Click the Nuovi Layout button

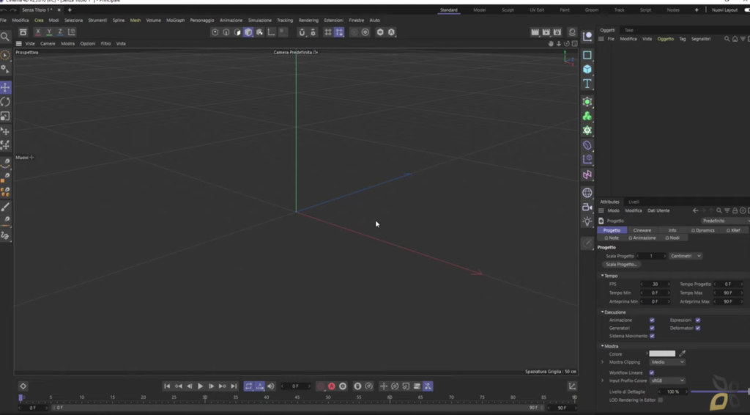(x=724, y=10)
